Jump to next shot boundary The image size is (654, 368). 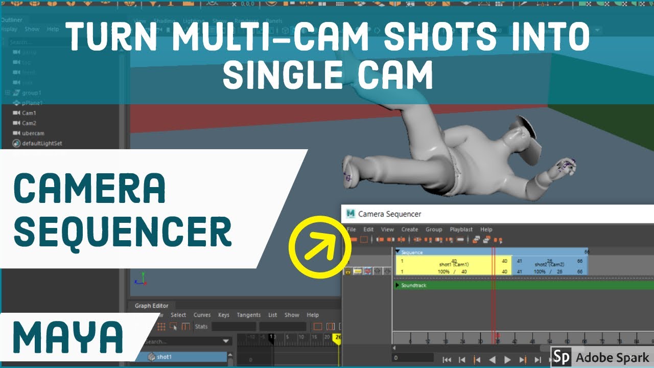click(523, 360)
